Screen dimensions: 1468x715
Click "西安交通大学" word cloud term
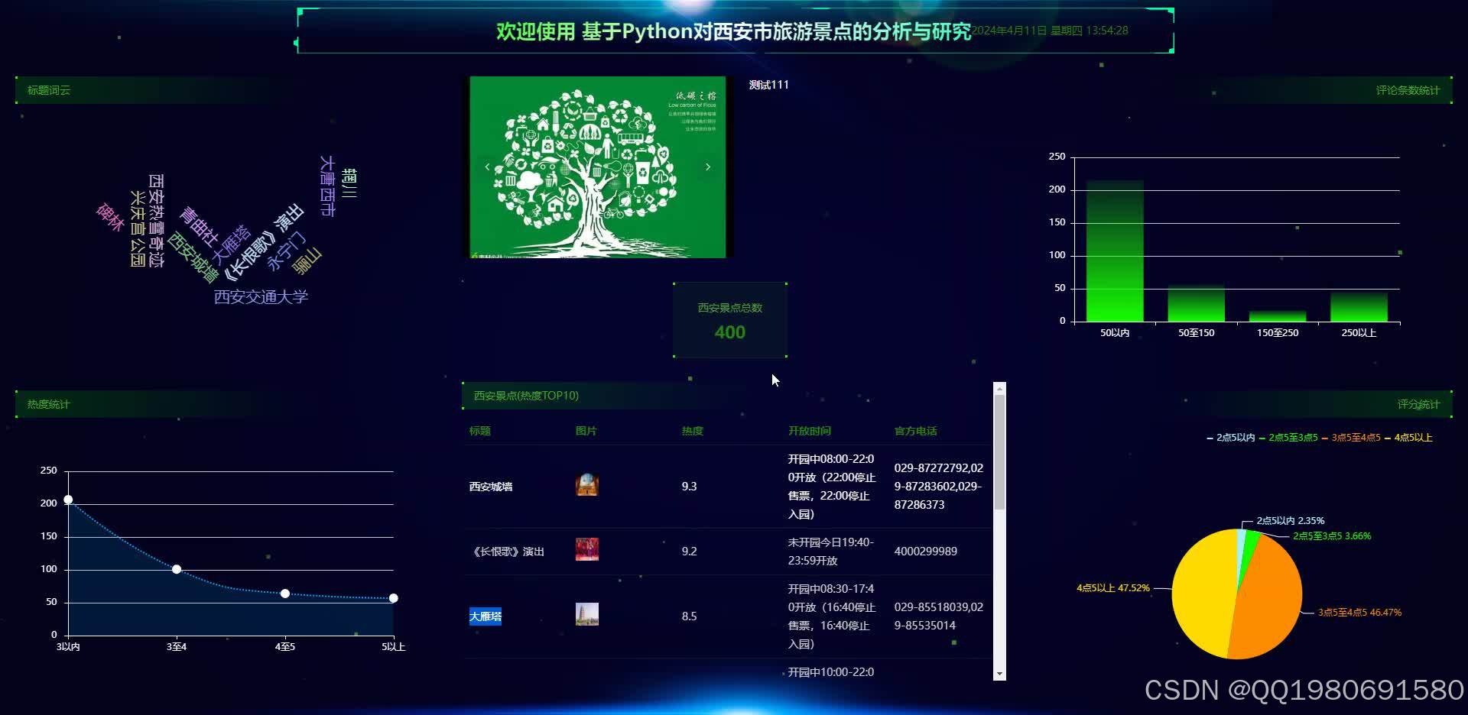261,297
